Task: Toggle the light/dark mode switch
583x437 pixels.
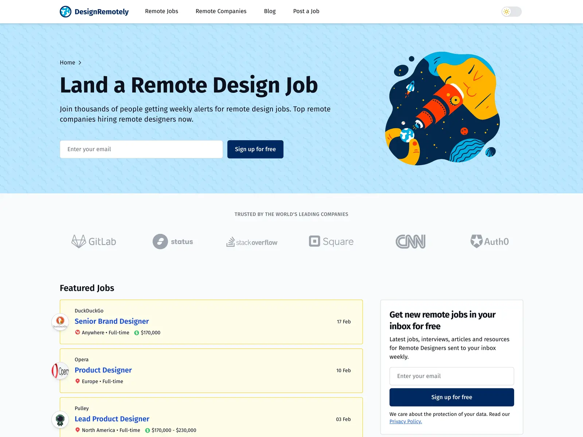Action: pos(512,12)
